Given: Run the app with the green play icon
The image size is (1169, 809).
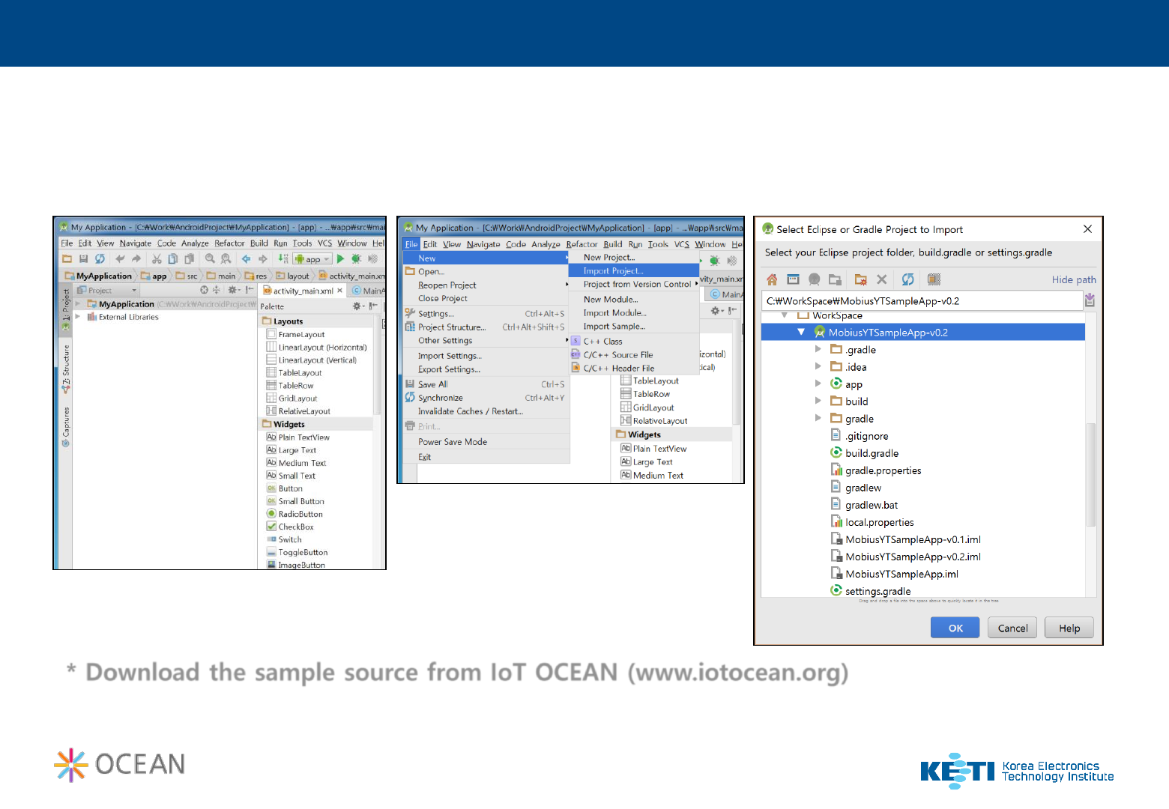Looking at the screenshot, I should [x=340, y=259].
